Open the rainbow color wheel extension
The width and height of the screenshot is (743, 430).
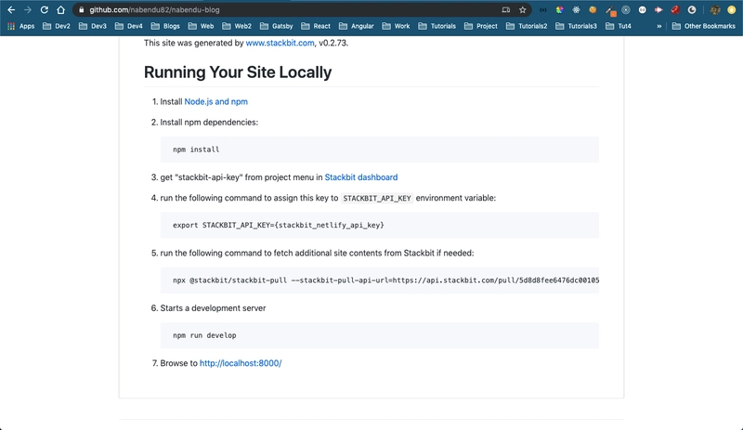(560, 9)
